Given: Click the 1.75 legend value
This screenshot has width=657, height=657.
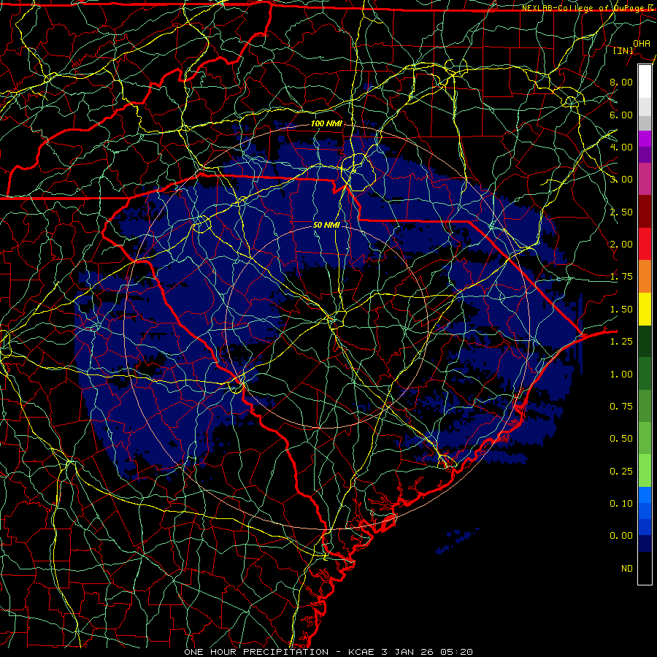Looking at the screenshot, I should point(621,277).
